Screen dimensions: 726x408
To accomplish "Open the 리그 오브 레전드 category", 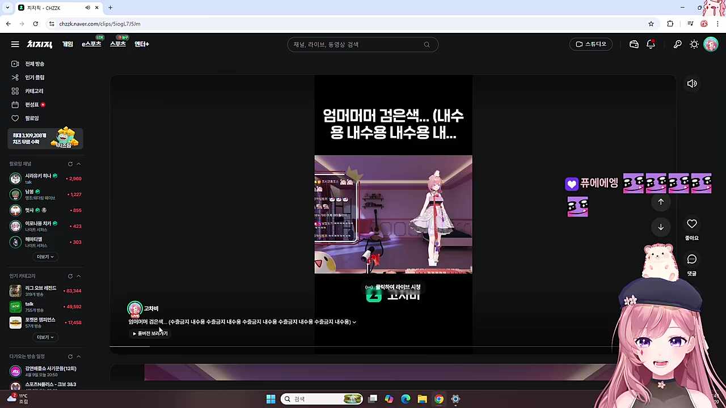I will [45, 291].
